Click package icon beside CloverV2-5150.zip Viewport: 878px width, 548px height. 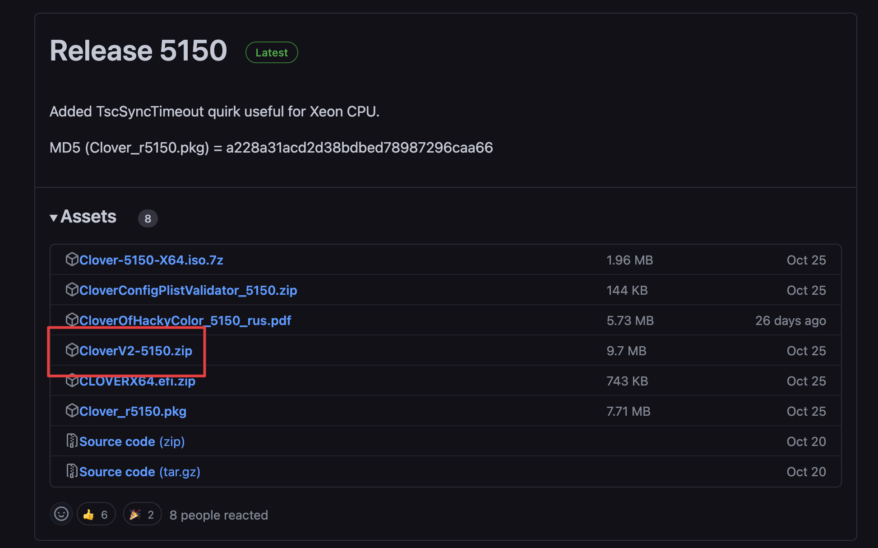pos(72,350)
